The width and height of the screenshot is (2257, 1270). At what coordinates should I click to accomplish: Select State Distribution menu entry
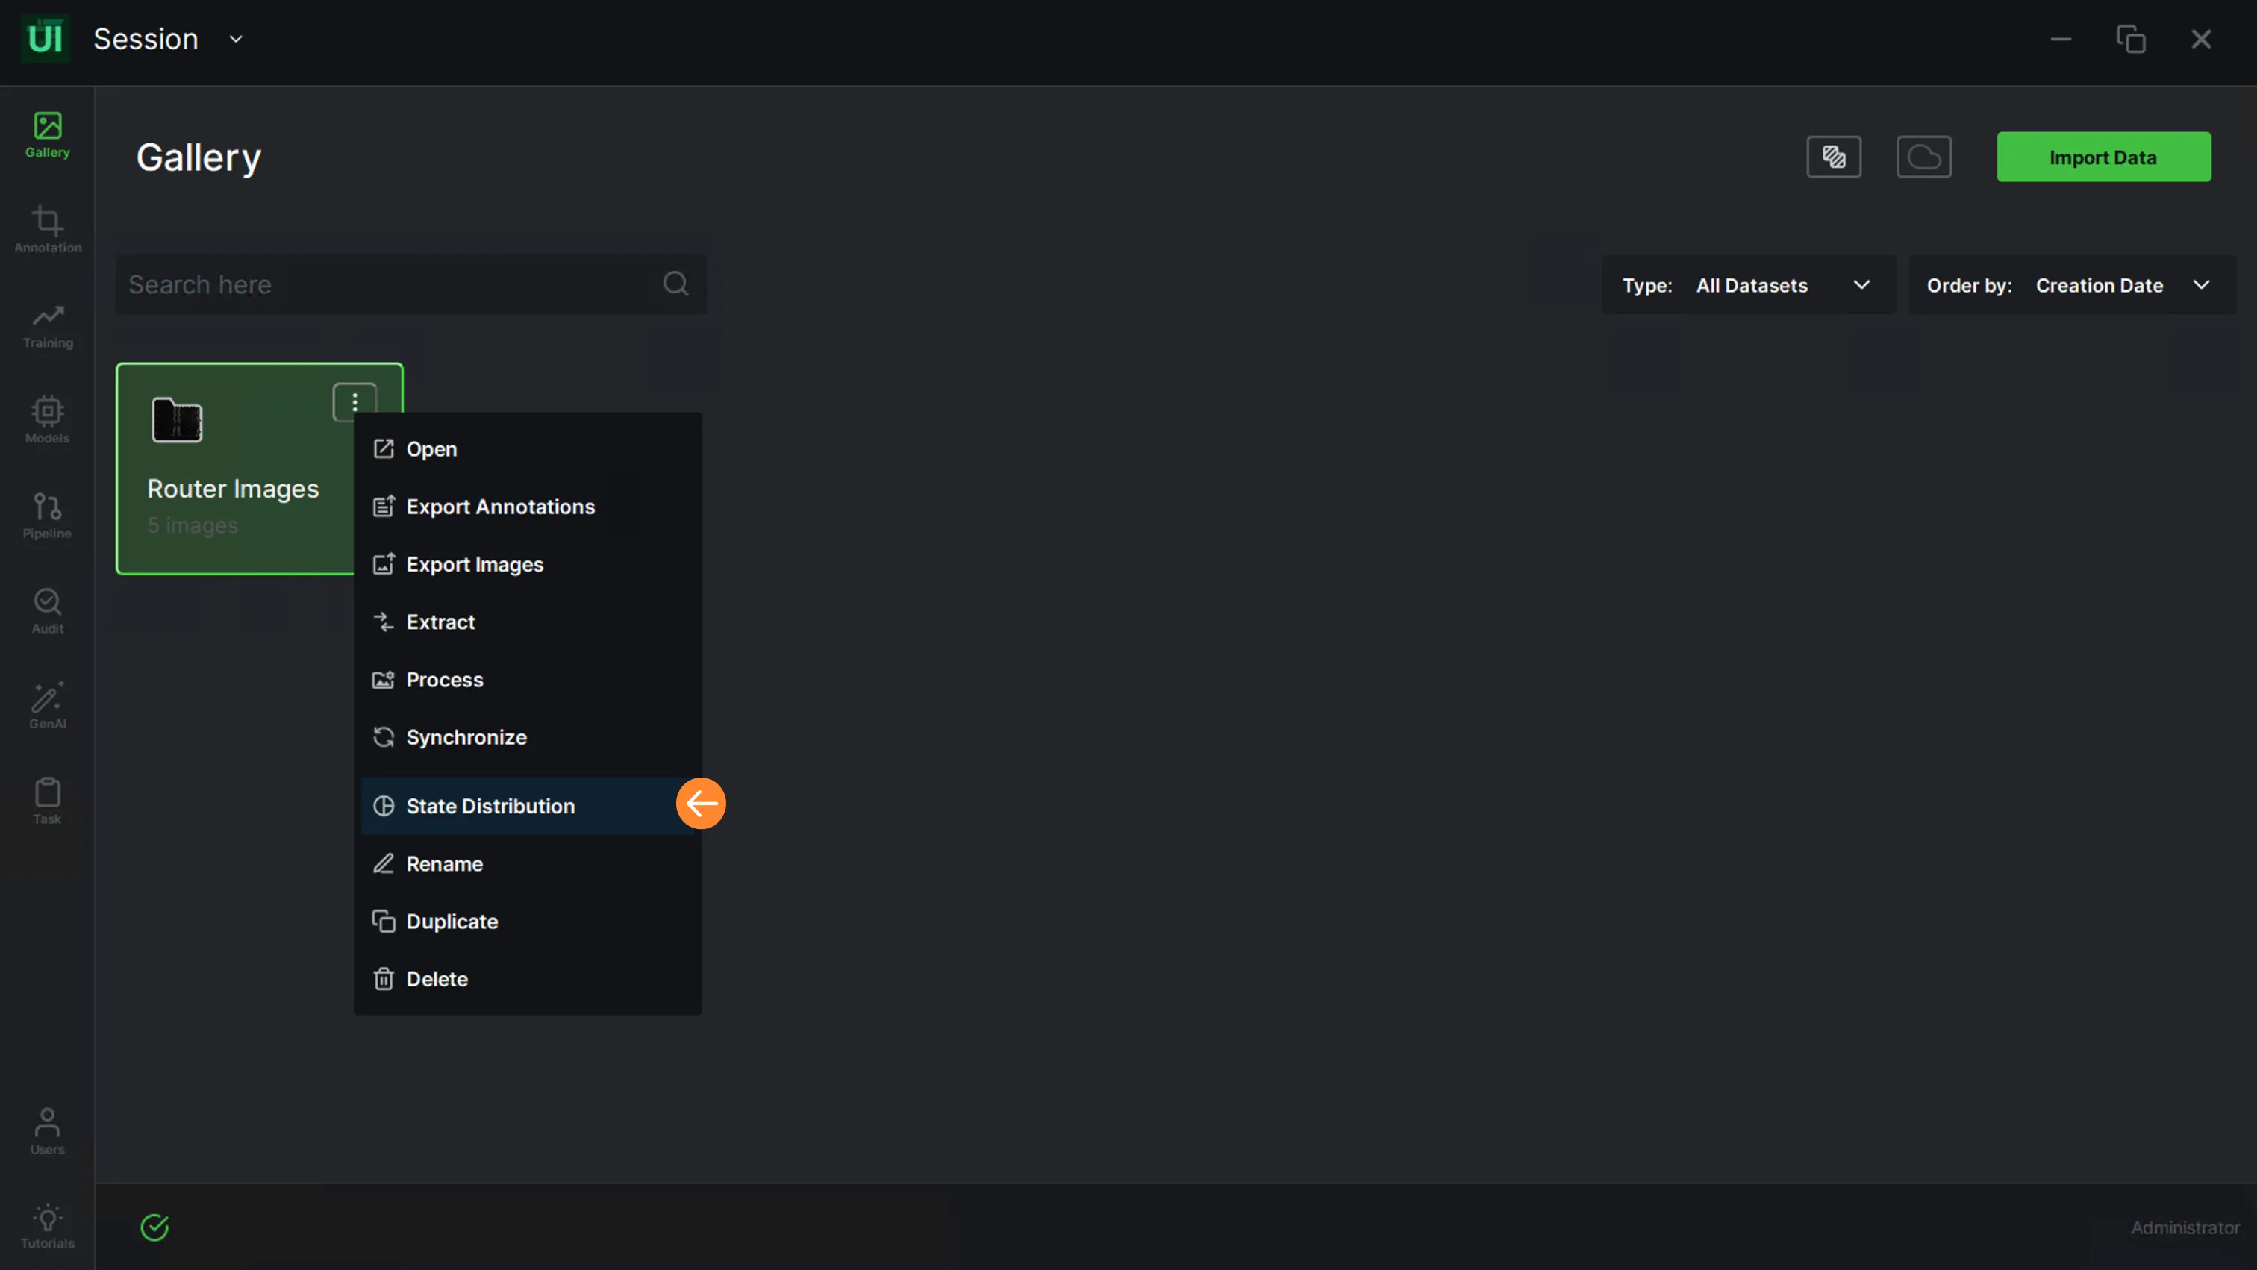coord(528,806)
